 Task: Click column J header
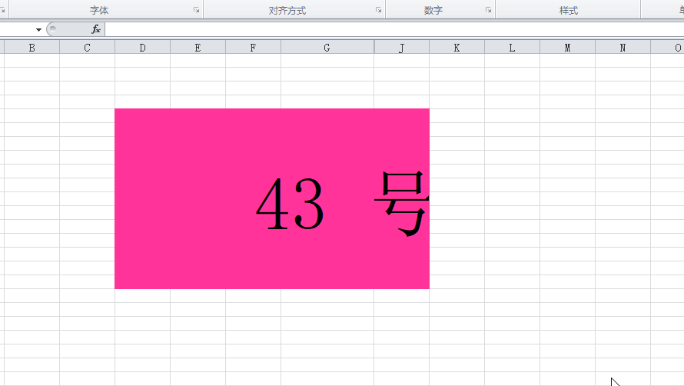(402, 48)
